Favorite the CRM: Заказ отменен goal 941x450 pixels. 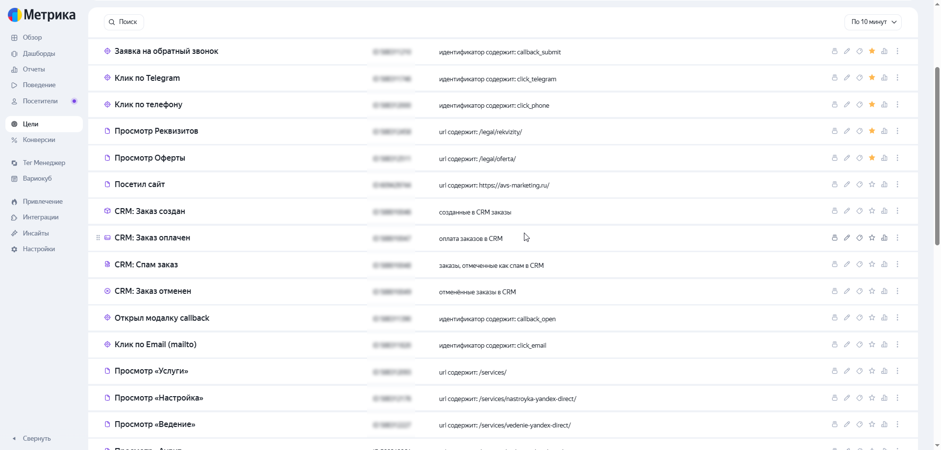[x=872, y=291]
